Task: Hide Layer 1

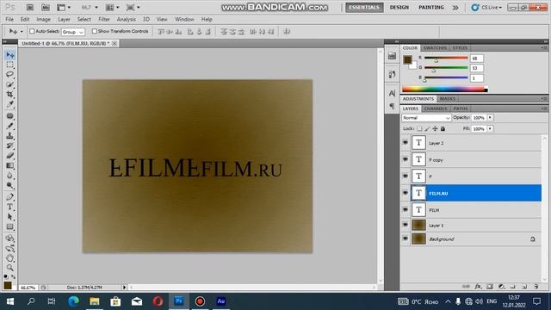Action: tap(406, 225)
